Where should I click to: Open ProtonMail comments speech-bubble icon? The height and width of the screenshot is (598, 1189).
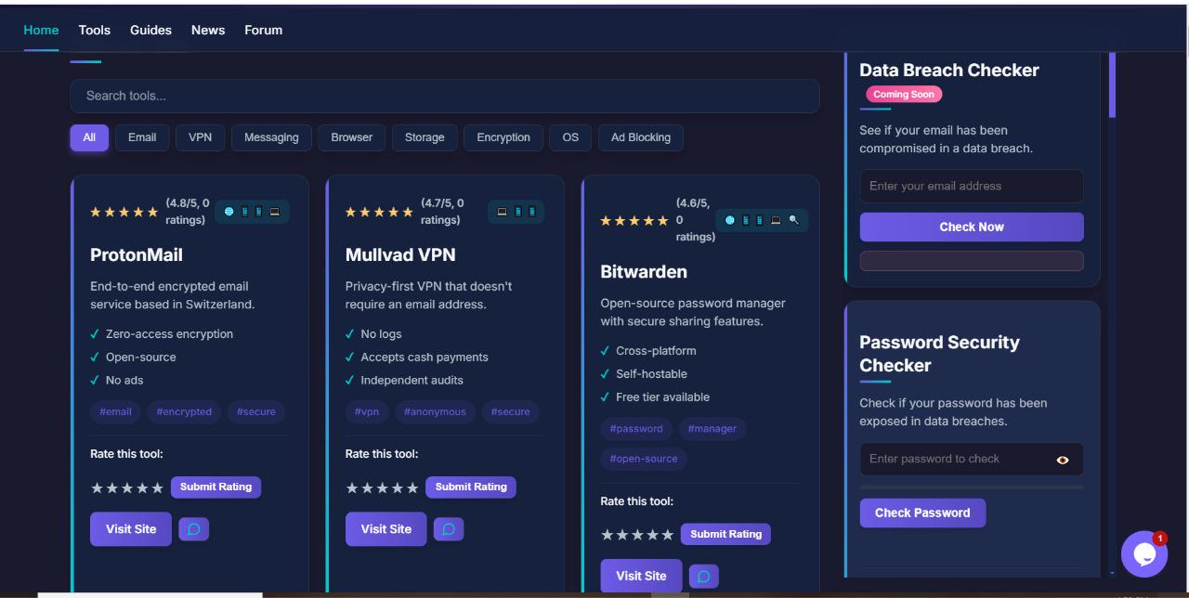[194, 529]
